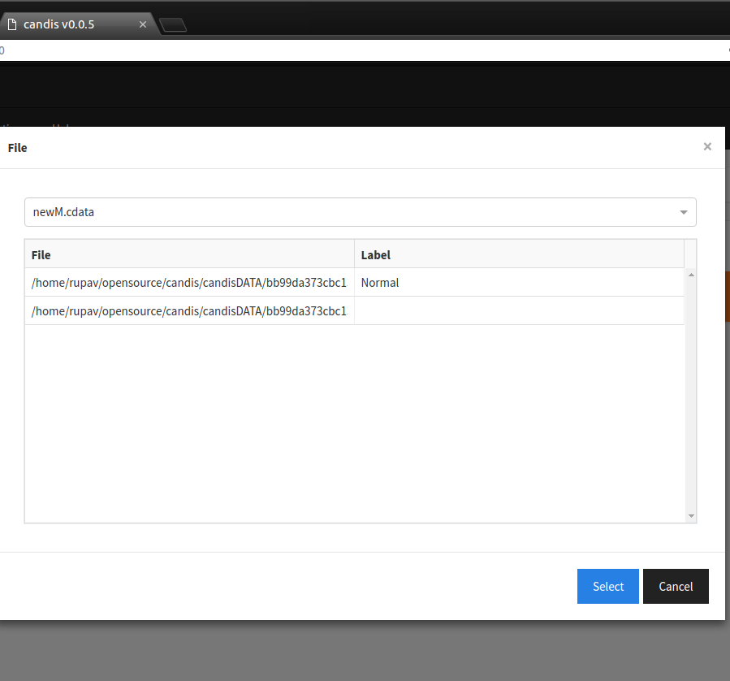This screenshot has width=730, height=681.
Task: Close the File dialog with the X
Action: [707, 147]
